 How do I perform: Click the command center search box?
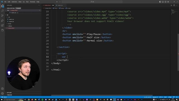tap(92, 2)
